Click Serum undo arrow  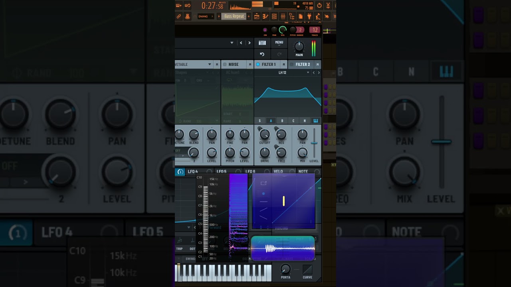tap(262, 54)
